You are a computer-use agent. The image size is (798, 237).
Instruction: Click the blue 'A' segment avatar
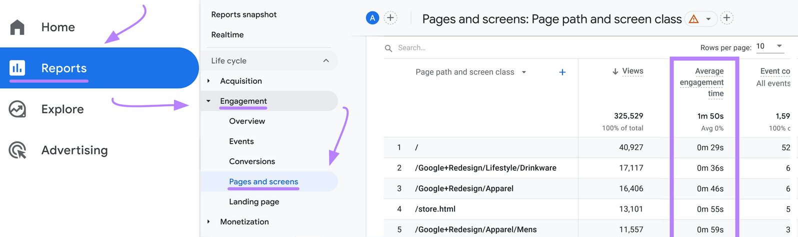(372, 18)
